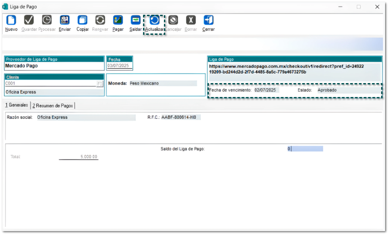Click the Guardar checkmark icon
The width and height of the screenshot is (389, 235).
(29, 20)
